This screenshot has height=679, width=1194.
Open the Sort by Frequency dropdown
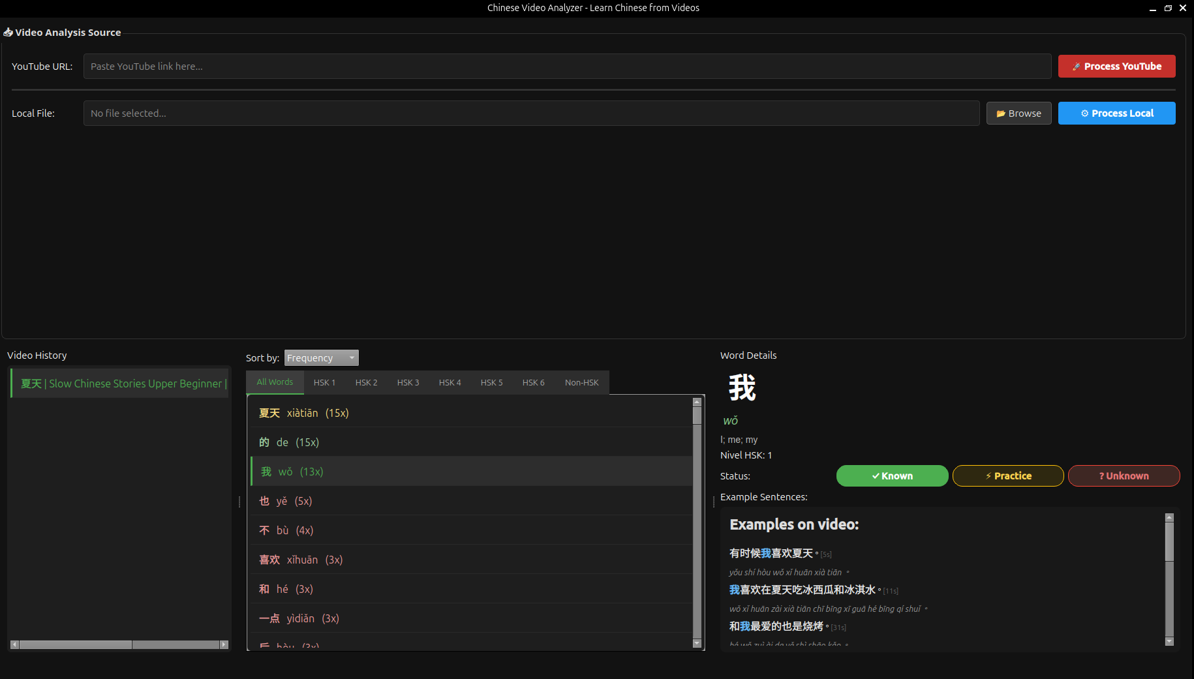(321, 358)
